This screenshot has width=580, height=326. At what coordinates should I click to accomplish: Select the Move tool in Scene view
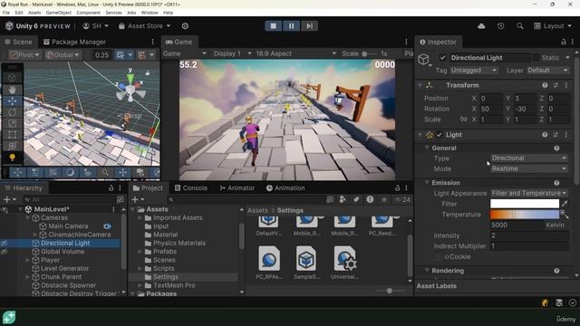(12, 101)
